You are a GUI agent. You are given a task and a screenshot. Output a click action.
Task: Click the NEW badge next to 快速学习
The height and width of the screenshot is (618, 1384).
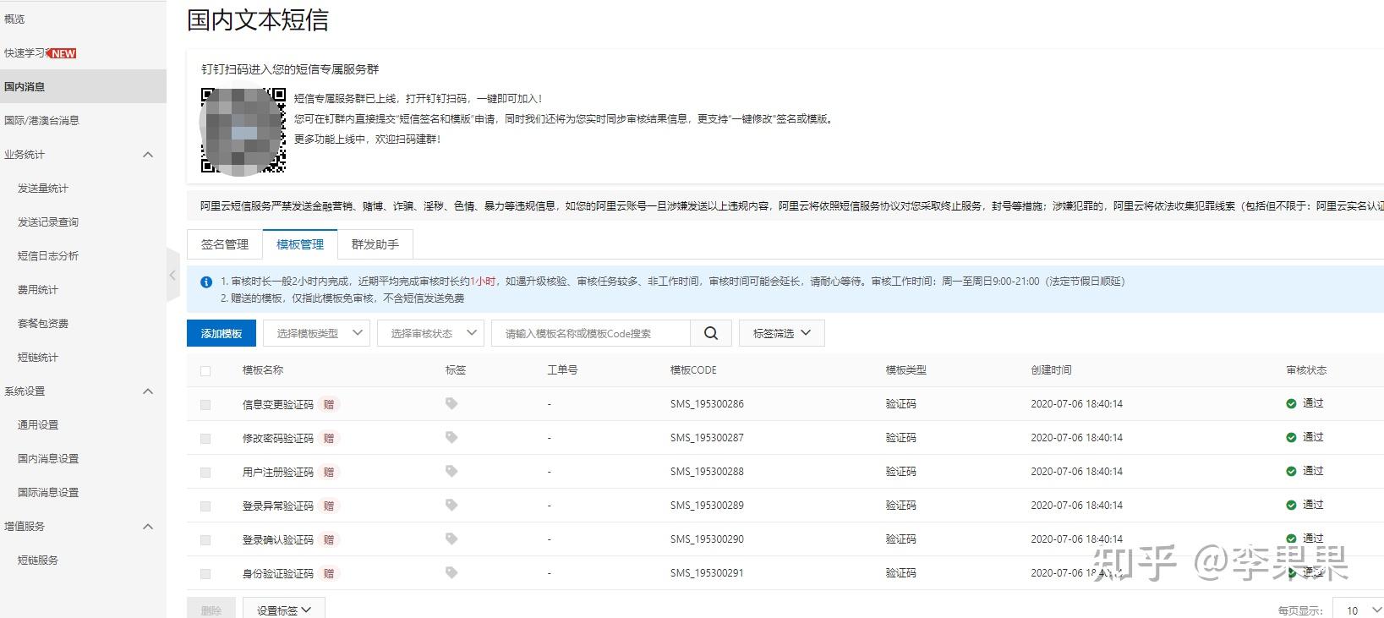(63, 53)
